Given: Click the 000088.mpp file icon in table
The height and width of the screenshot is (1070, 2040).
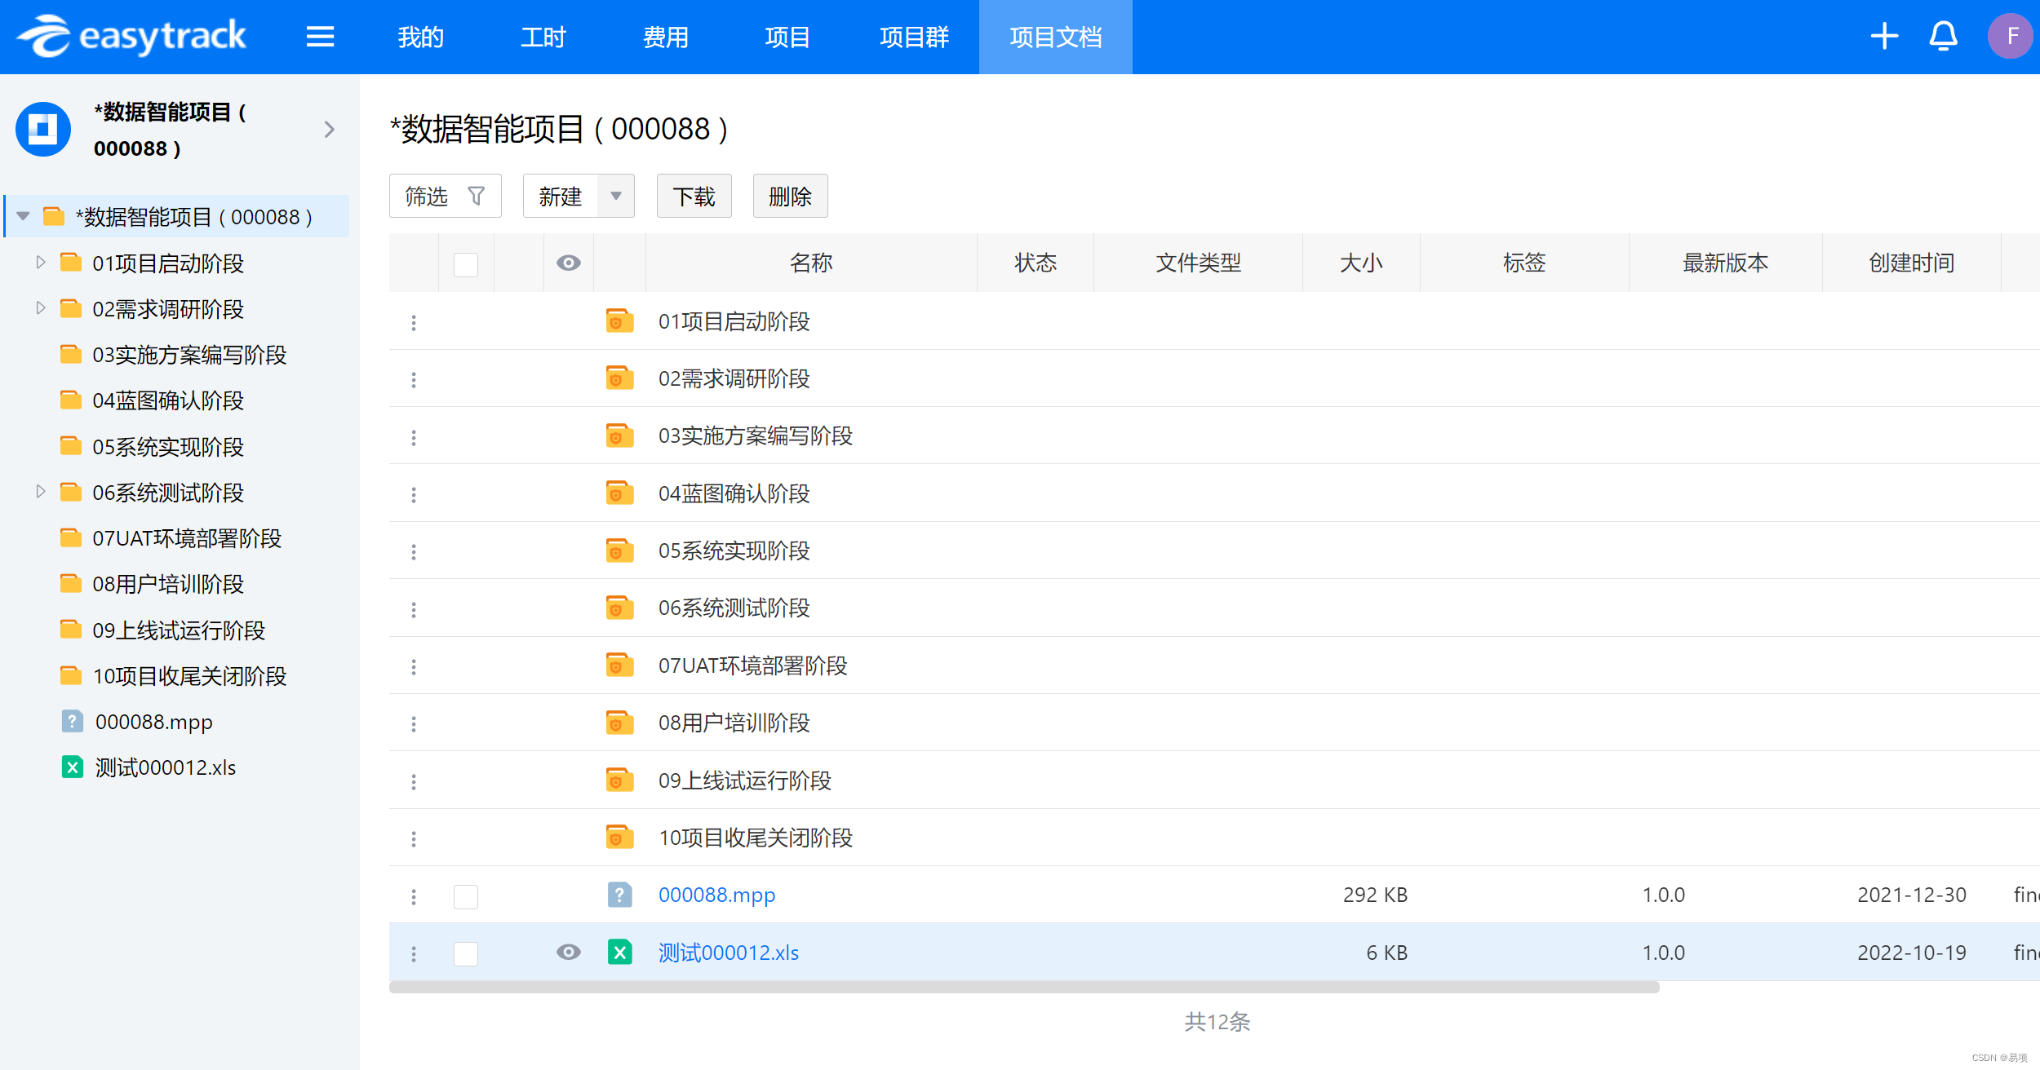Looking at the screenshot, I should click(619, 895).
